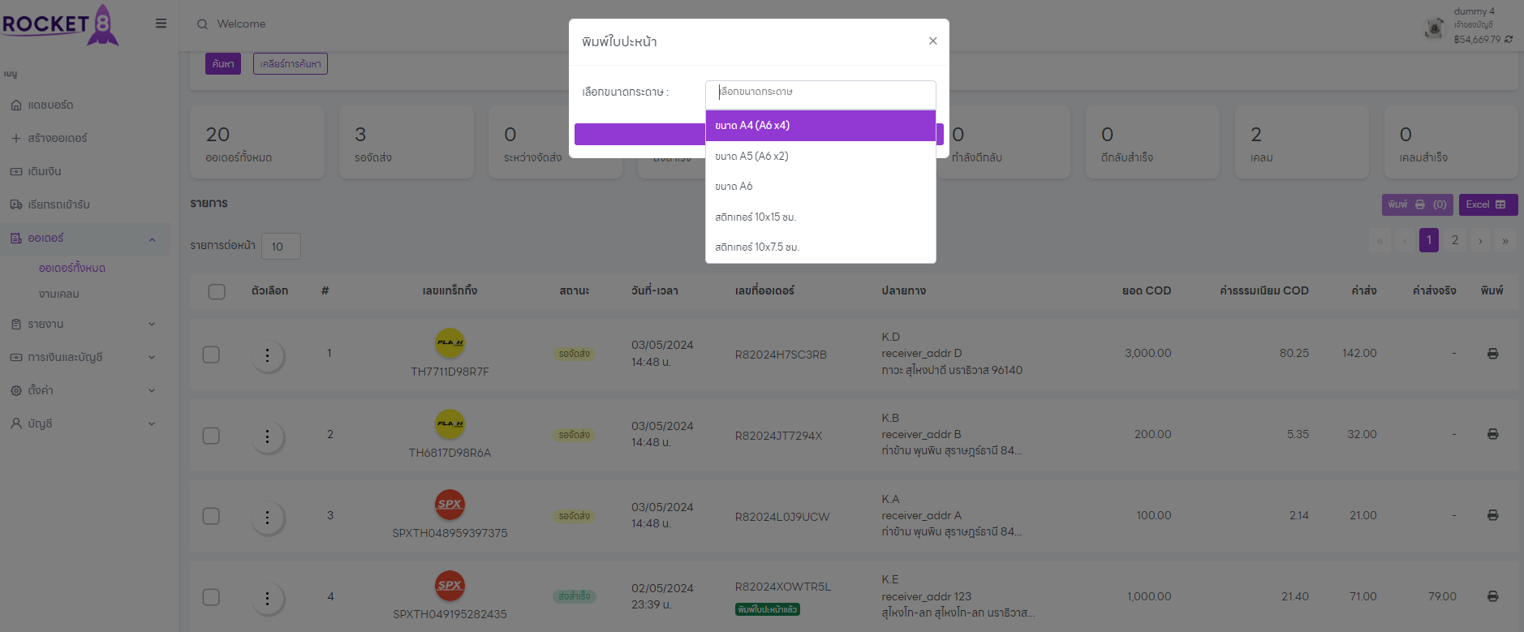The width and height of the screenshot is (1524, 632).
Task: Check the row for SPXTH049195282435
Action: [x=211, y=597]
